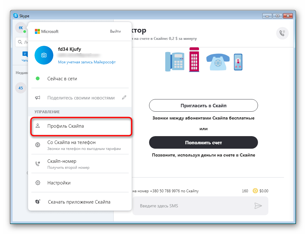Click the Skype credit coin icon in menu
Image resolution: width=306 pixels, height=234 pixels.
[x=38, y=145]
